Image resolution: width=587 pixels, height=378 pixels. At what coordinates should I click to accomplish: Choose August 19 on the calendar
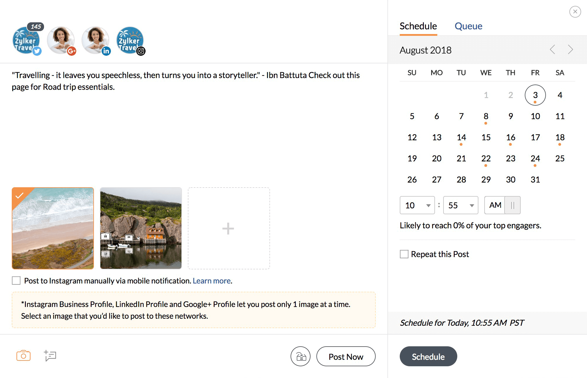(412, 158)
